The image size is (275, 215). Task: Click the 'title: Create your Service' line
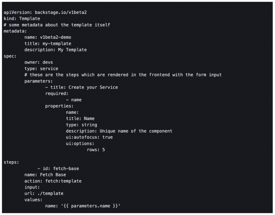click(x=82, y=87)
